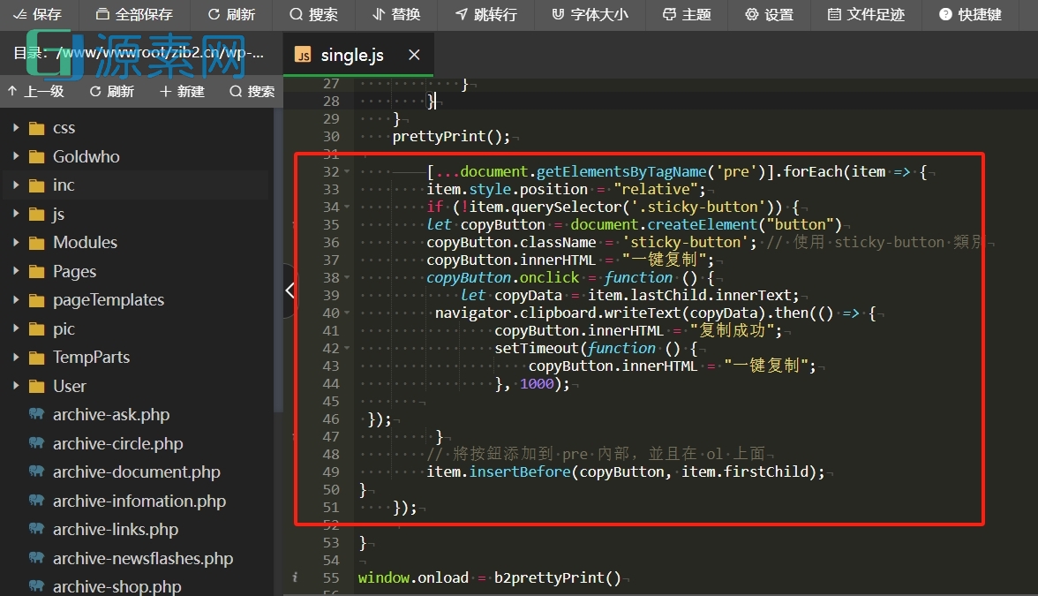
Task: Toggle code fold at line 38
Action: [x=346, y=277]
